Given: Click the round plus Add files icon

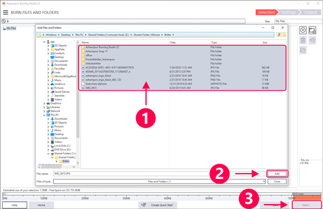Looking at the screenshot, I should click(x=303, y=30).
